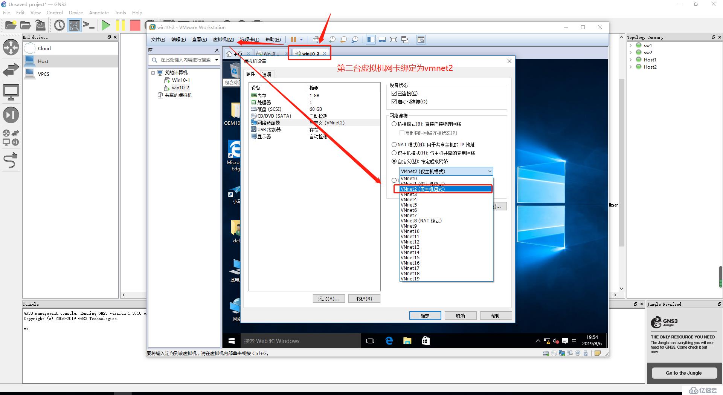Select 自定义 custom network radio button

coord(394,161)
